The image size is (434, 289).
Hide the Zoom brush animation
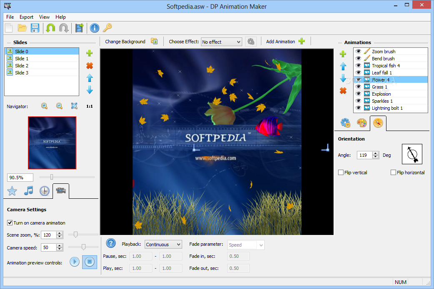358,51
